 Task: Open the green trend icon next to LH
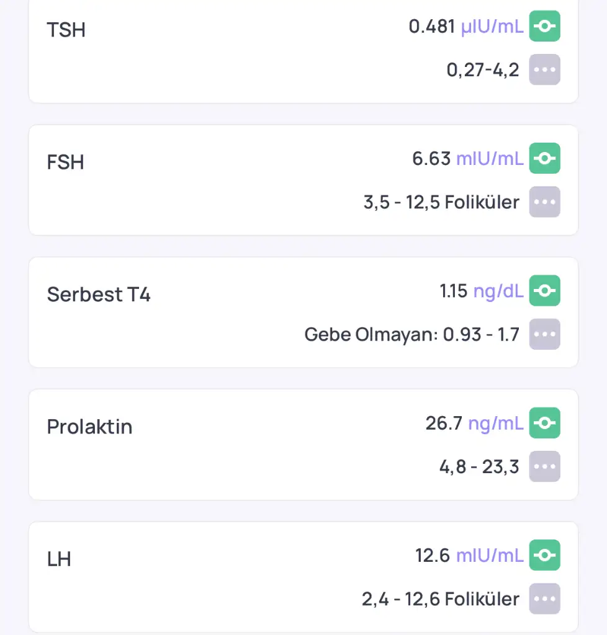coord(544,555)
